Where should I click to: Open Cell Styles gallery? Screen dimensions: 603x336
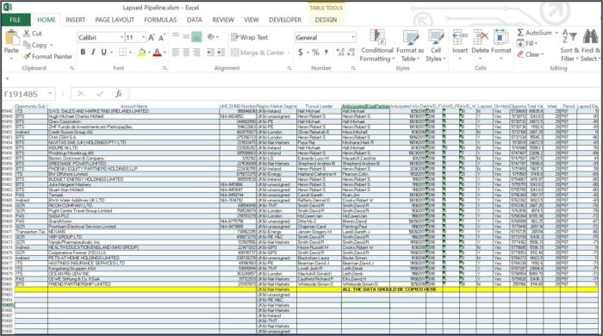tap(436, 46)
